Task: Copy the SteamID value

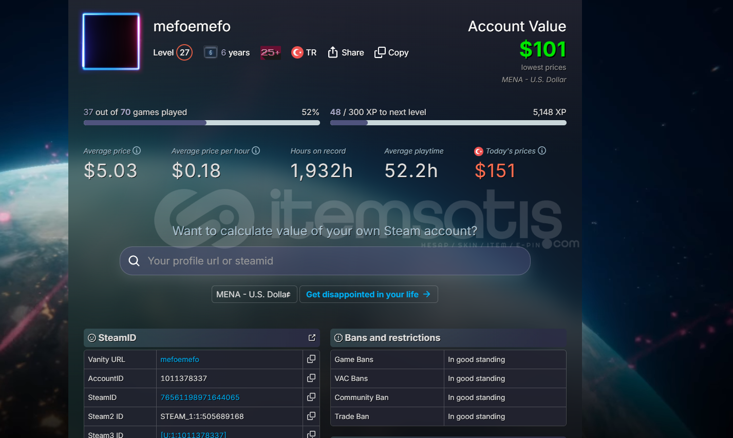Action: (311, 397)
